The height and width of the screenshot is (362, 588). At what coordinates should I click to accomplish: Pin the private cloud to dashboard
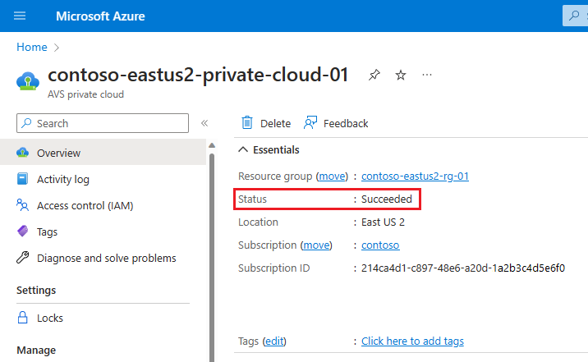click(x=374, y=76)
